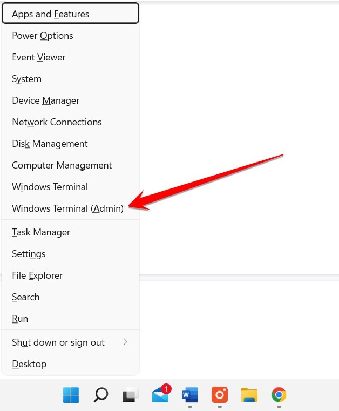Open the orange camera app icon
The width and height of the screenshot is (339, 411).
pyautogui.click(x=220, y=395)
